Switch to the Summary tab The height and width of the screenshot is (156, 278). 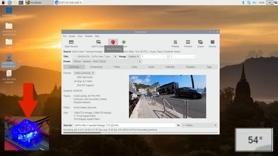tap(74, 67)
